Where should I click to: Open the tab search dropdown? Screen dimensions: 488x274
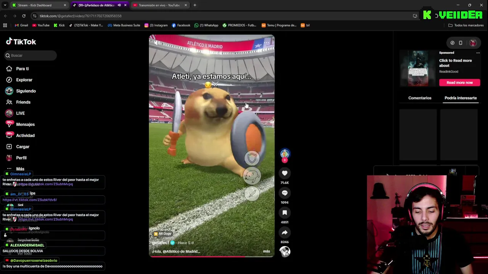click(x=5, y=5)
